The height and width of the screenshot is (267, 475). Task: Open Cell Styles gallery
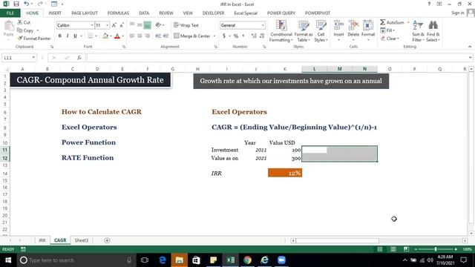tap(321, 31)
